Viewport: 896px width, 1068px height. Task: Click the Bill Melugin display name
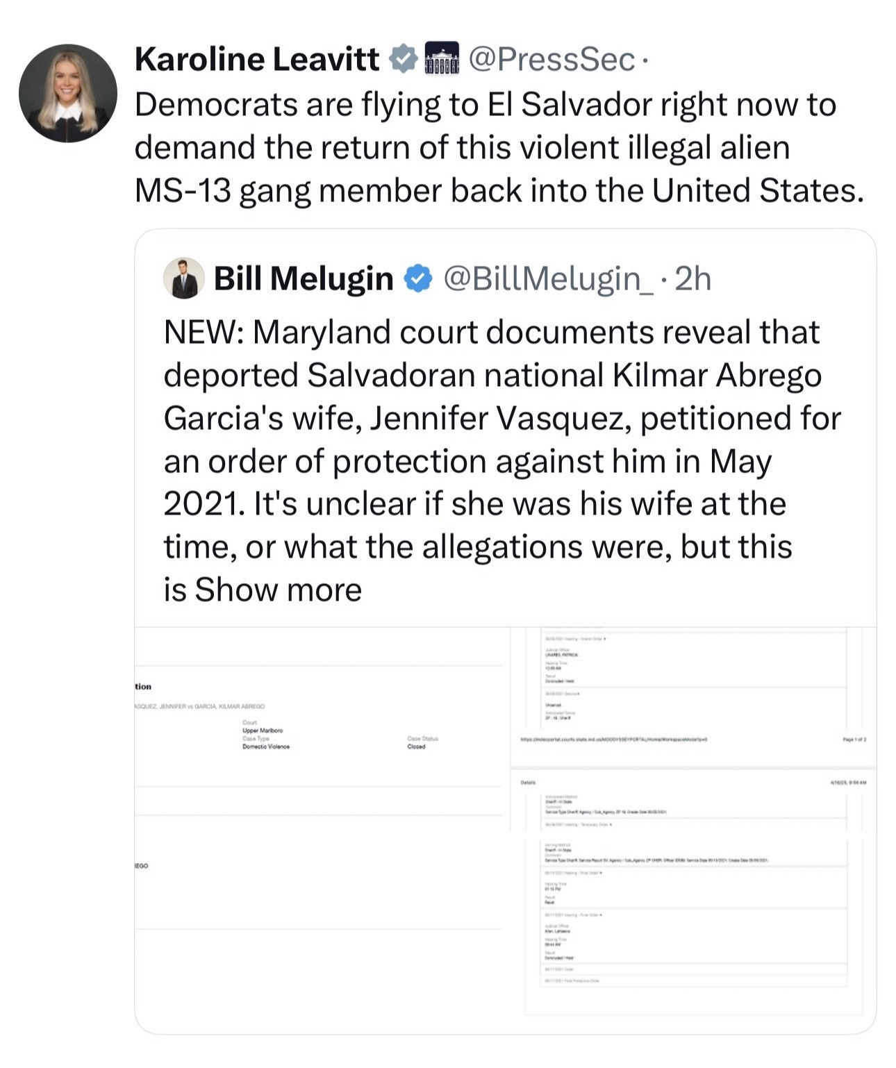pos(303,279)
